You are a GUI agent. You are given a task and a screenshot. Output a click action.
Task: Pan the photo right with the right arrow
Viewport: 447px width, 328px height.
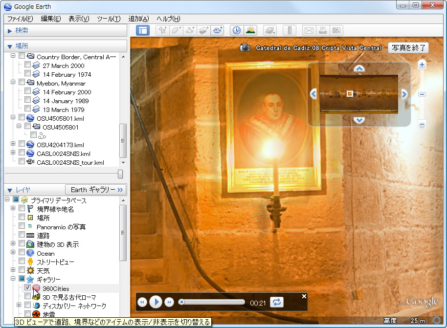[404, 94]
